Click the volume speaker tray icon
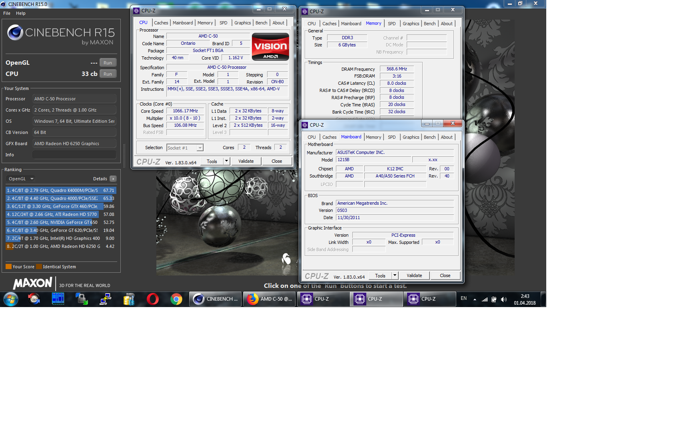675x431 pixels. tap(504, 299)
